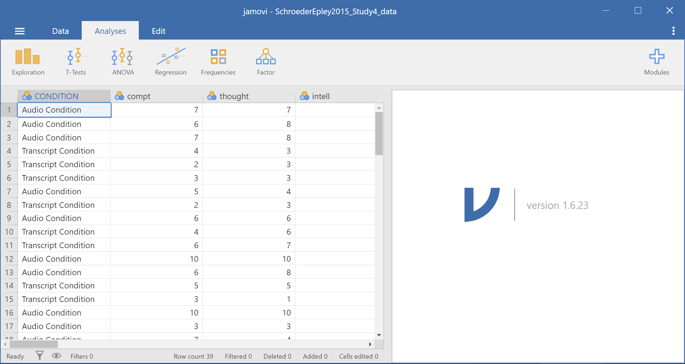Toggle the eye visibility icon in status bar
This screenshot has height=364, width=685.
56,356
